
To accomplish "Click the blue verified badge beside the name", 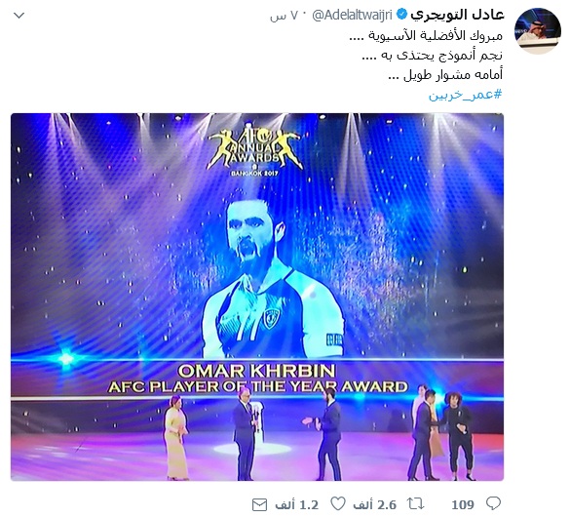I will [401, 15].
